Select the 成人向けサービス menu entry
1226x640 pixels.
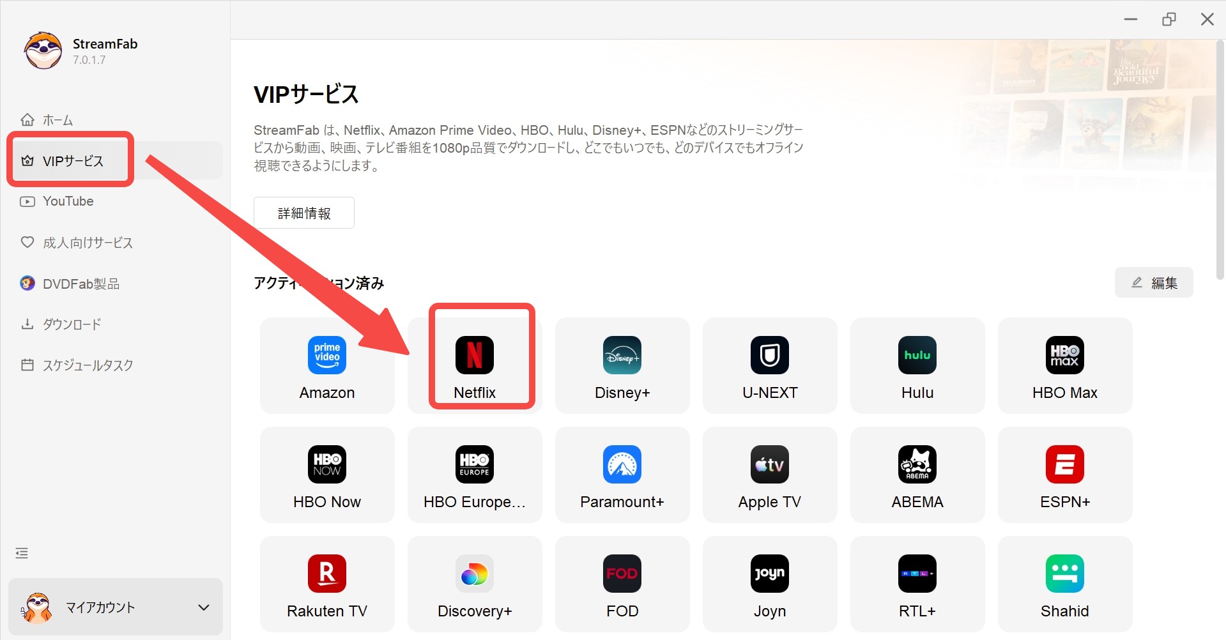(87, 242)
